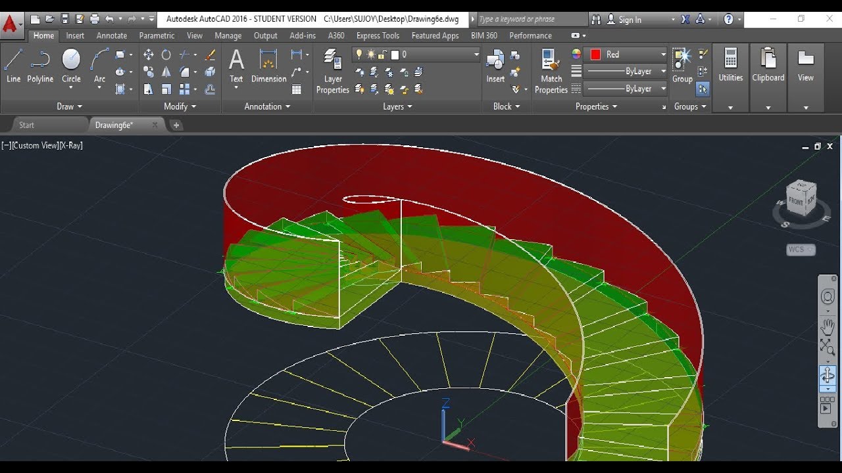The height and width of the screenshot is (473, 842).
Task: Expand the Annotation panel flyout
Action: pyautogui.click(x=267, y=106)
